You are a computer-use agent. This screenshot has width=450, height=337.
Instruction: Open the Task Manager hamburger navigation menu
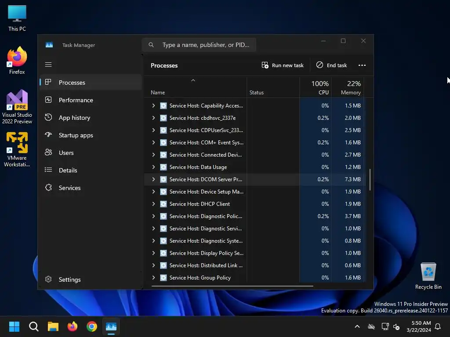[48, 65]
